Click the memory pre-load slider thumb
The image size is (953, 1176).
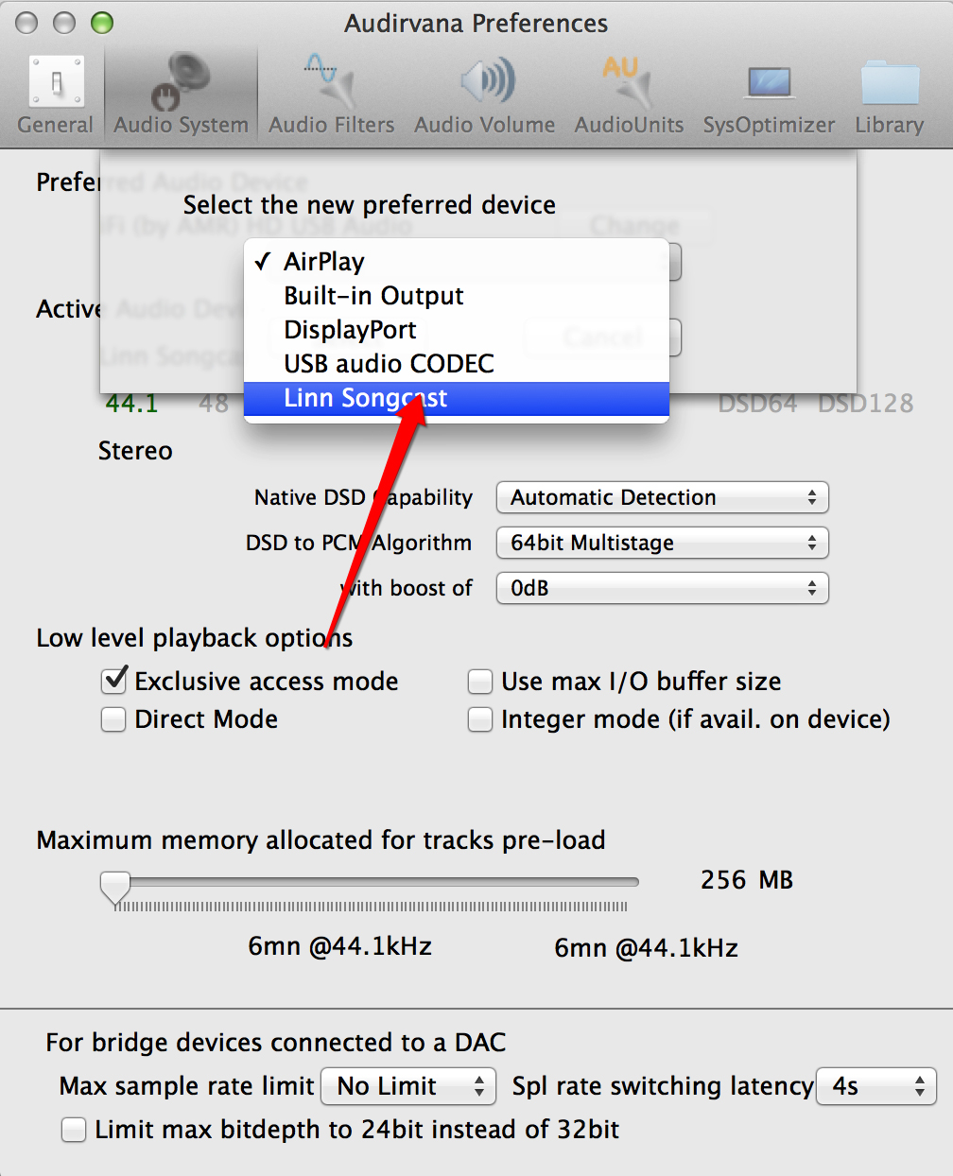pyautogui.click(x=115, y=888)
